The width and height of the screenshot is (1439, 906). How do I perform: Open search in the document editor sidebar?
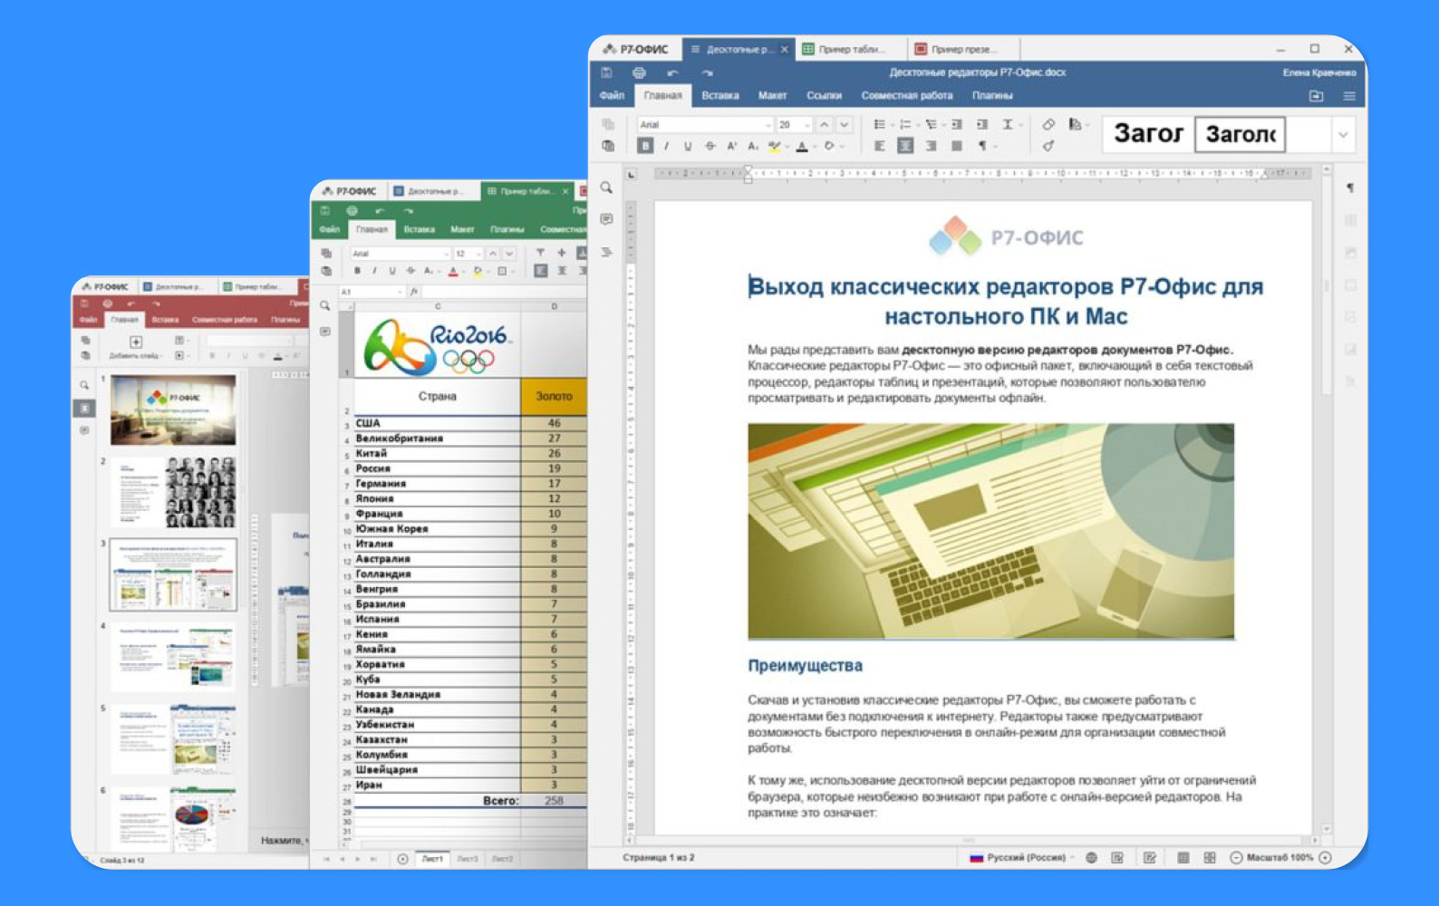[x=606, y=188]
